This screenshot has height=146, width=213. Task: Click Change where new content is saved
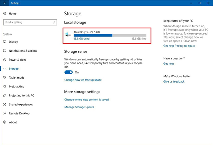[x=87, y=100]
